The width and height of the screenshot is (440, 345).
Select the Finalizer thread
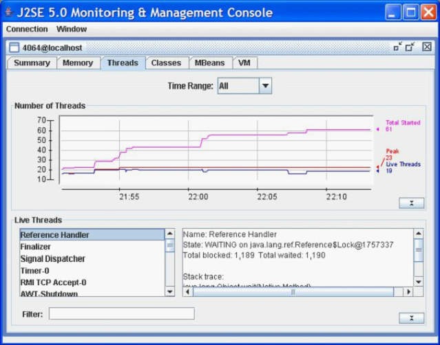(x=92, y=247)
